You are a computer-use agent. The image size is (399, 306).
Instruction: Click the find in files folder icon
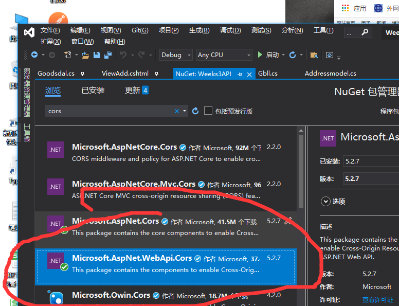coord(314,55)
